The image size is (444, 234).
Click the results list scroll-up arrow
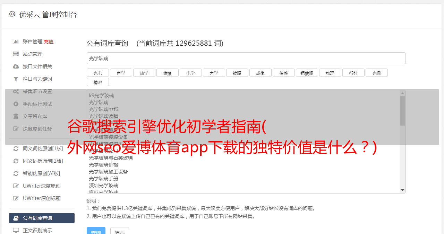[x=402, y=93]
